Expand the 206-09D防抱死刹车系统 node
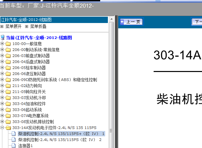This screenshot has height=148, width=202. 2,80
